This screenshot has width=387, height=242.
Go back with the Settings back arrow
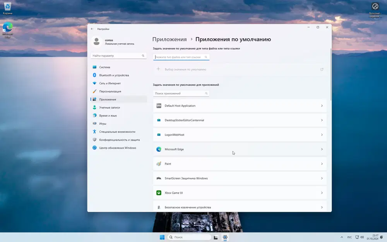(92, 29)
